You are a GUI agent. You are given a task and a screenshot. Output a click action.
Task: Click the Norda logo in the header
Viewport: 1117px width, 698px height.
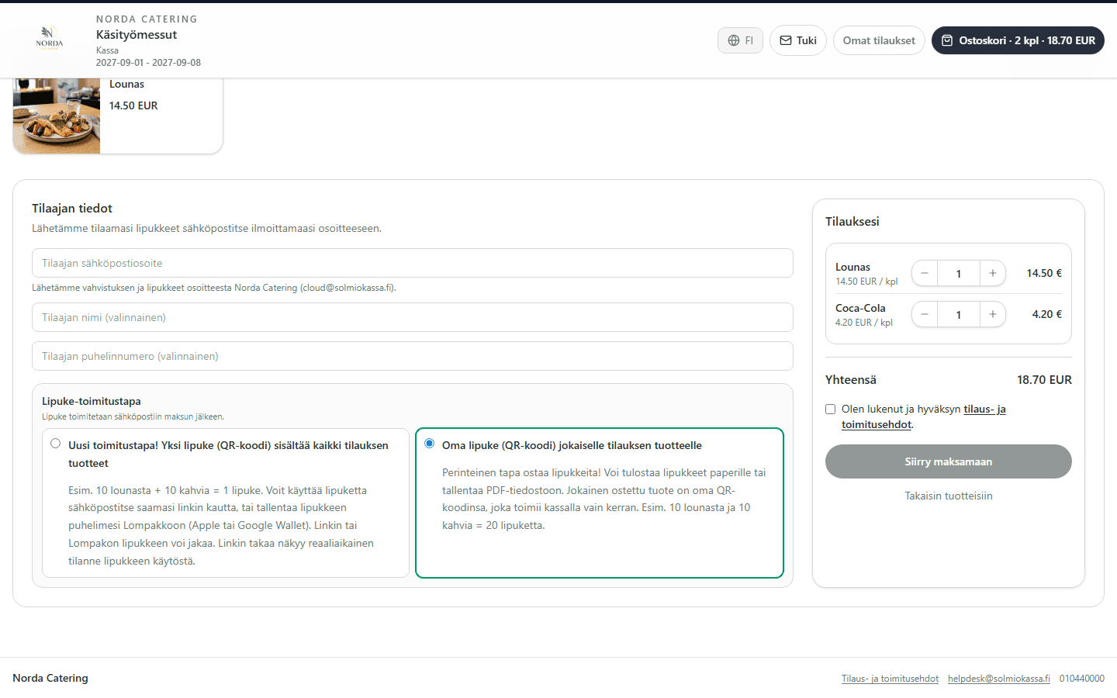pos(50,39)
